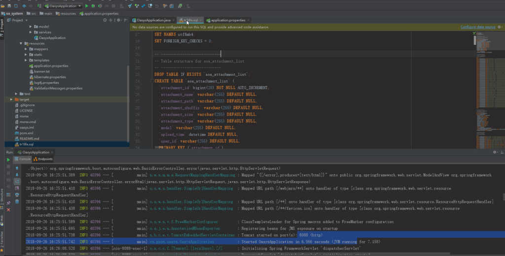Click the editor vertical scrollbar thumb
Viewport: 505px width, 256px height.
click(x=475, y=40)
